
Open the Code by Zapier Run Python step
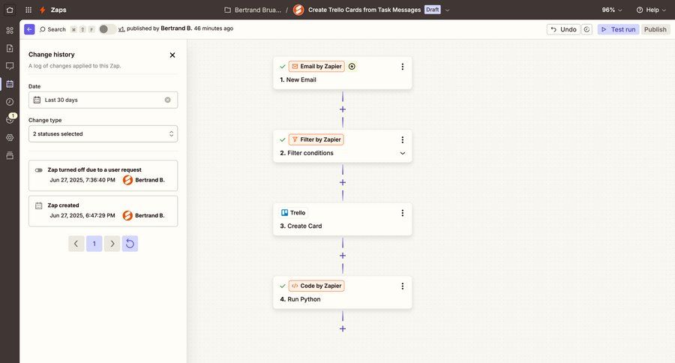click(x=343, y=292)
